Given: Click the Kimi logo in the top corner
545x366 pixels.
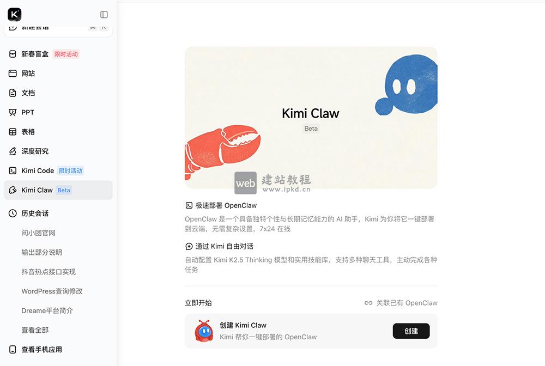Looking at the screenshot, I should point(14,15).
